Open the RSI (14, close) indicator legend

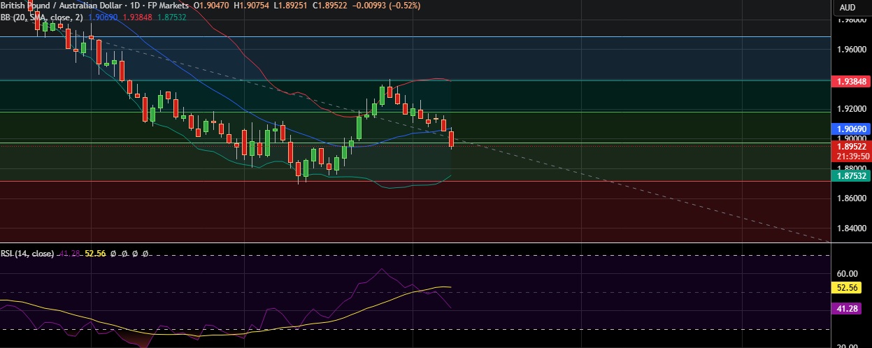coord(27,254)
